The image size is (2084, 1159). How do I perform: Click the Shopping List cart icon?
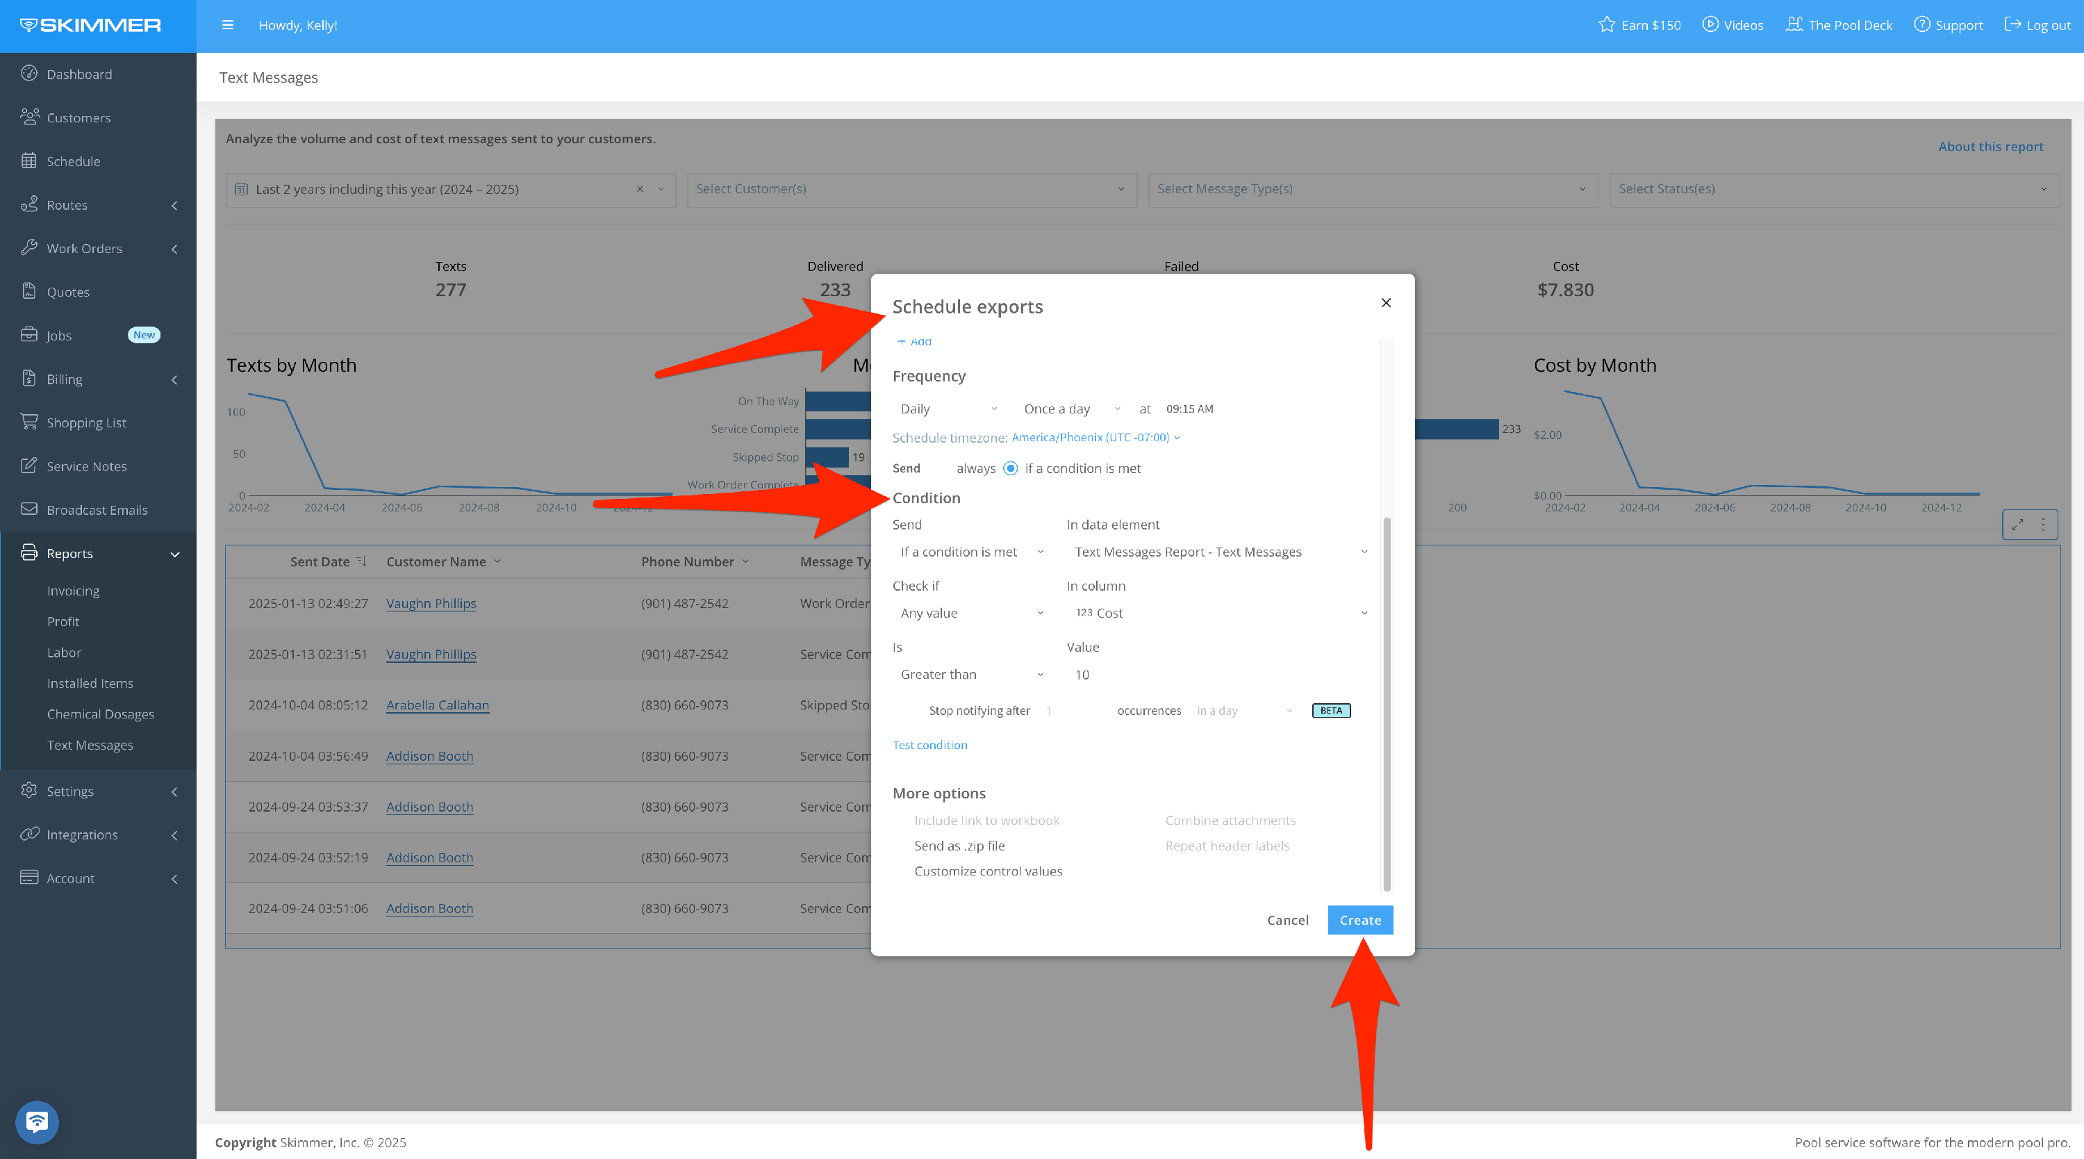(x=29, y=422)
